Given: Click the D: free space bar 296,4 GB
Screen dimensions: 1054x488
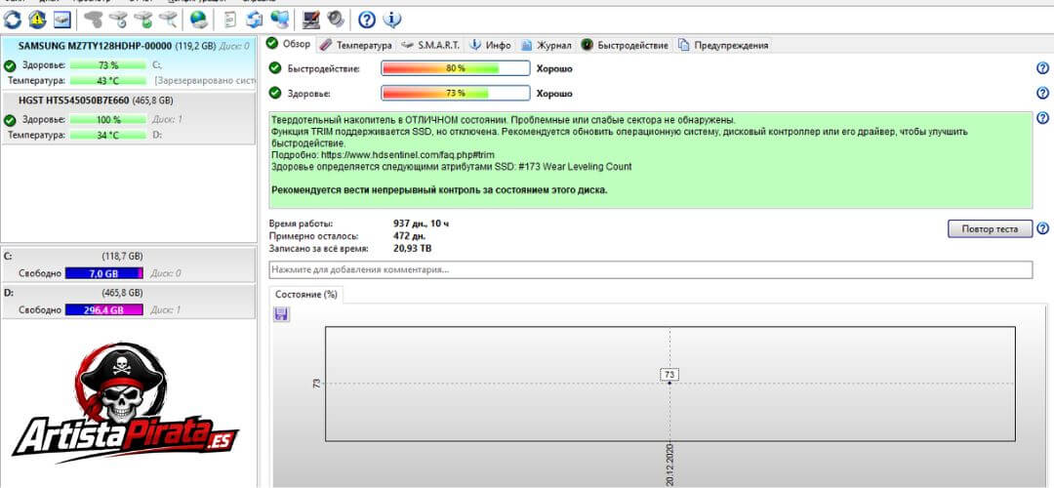Looking at the screenshot, I should (104, 309).
